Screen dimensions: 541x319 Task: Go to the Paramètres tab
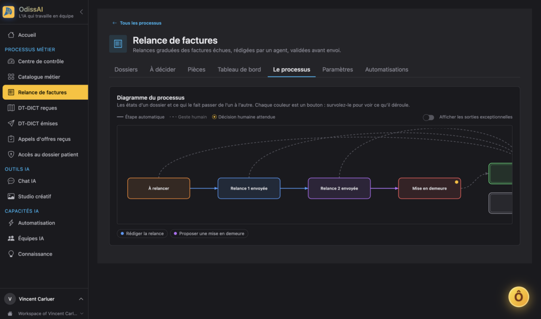pos(338,70)
